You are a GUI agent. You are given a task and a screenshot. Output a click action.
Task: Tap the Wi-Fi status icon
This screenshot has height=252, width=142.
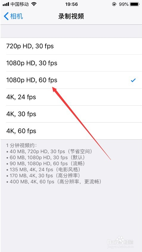point(34,4)
